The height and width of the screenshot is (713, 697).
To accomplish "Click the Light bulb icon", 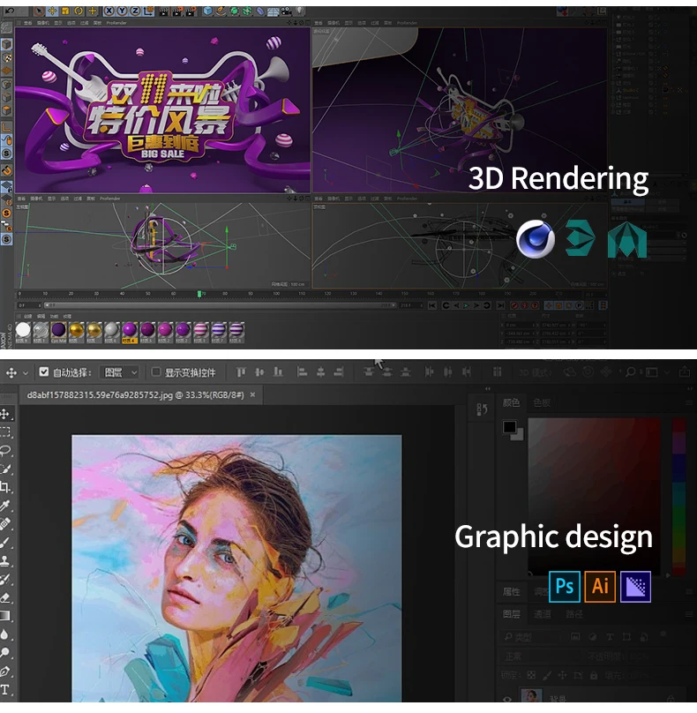I will [300, 11].
